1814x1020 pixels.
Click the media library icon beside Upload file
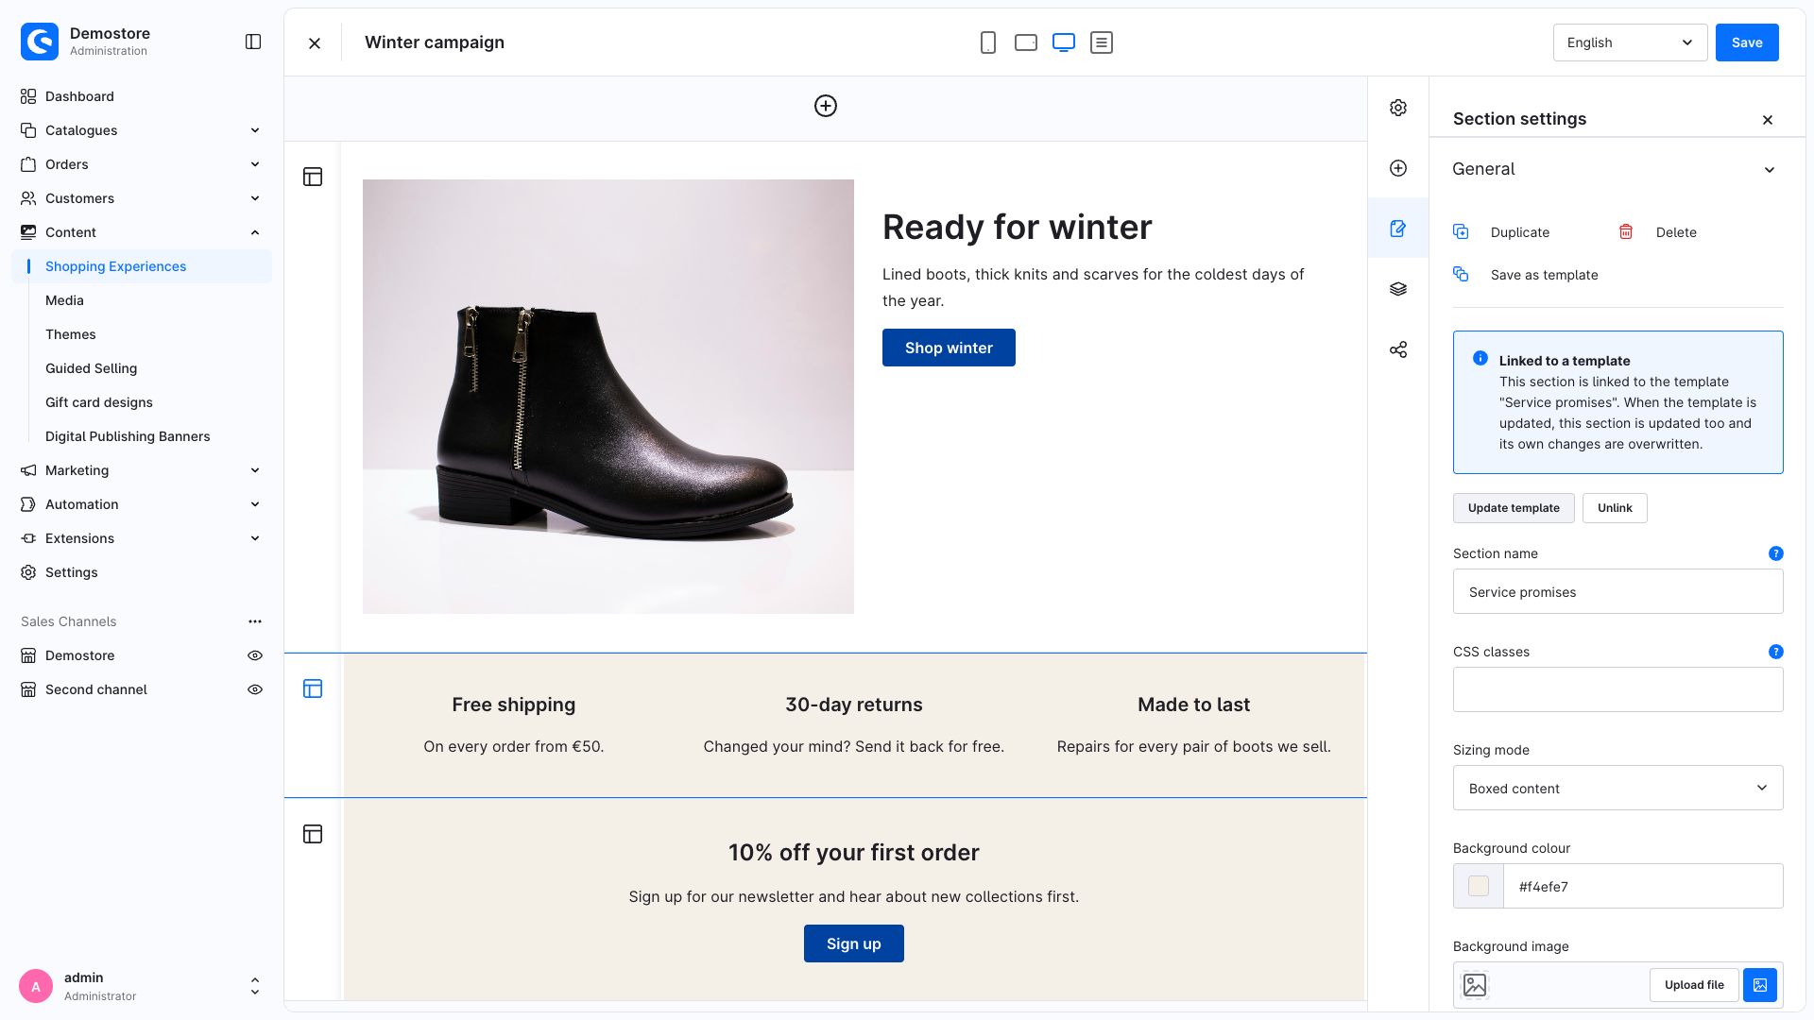pyautogui.click(x=1760, y=985)
